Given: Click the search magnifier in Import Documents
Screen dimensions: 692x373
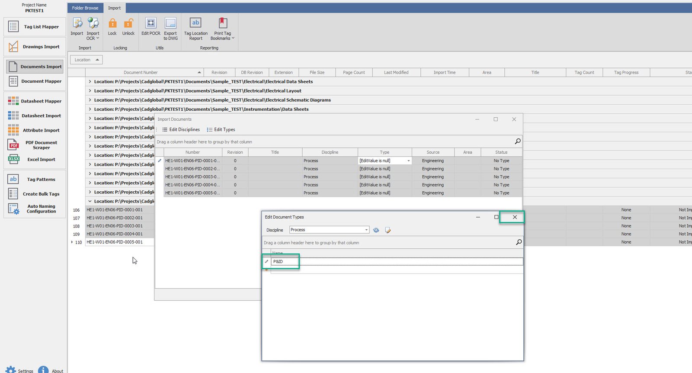Looking at the screenshot, I should [518, 141].
